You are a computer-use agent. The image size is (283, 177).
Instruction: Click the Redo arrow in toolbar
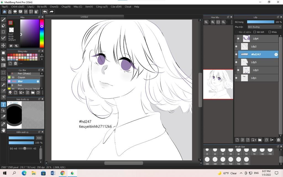(51, 12)
